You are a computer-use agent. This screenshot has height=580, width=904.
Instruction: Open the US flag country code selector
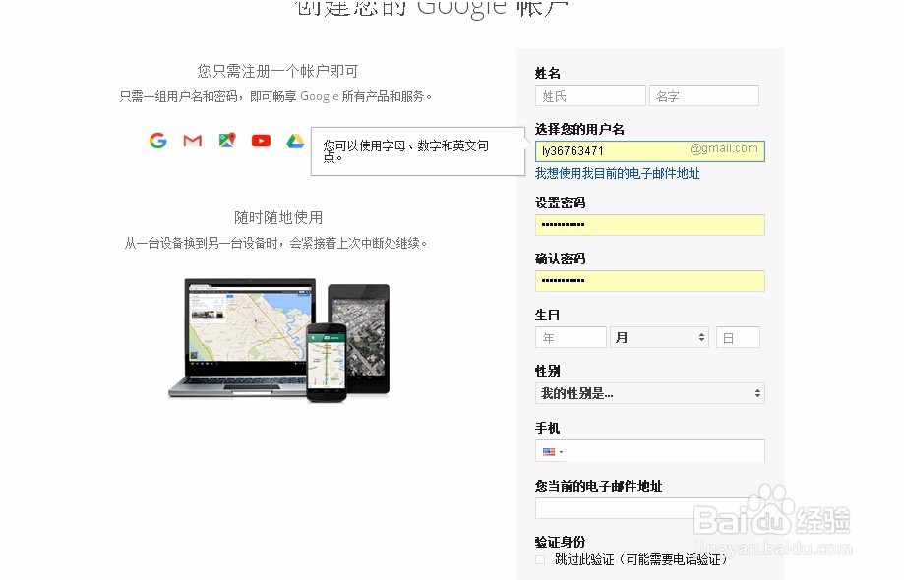coord(552,452)
